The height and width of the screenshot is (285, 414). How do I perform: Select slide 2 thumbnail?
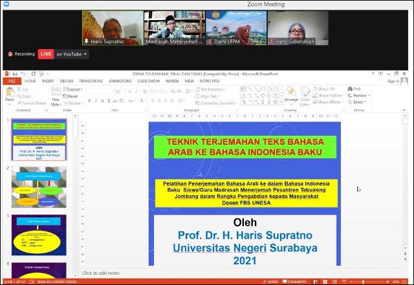(39, 187)
